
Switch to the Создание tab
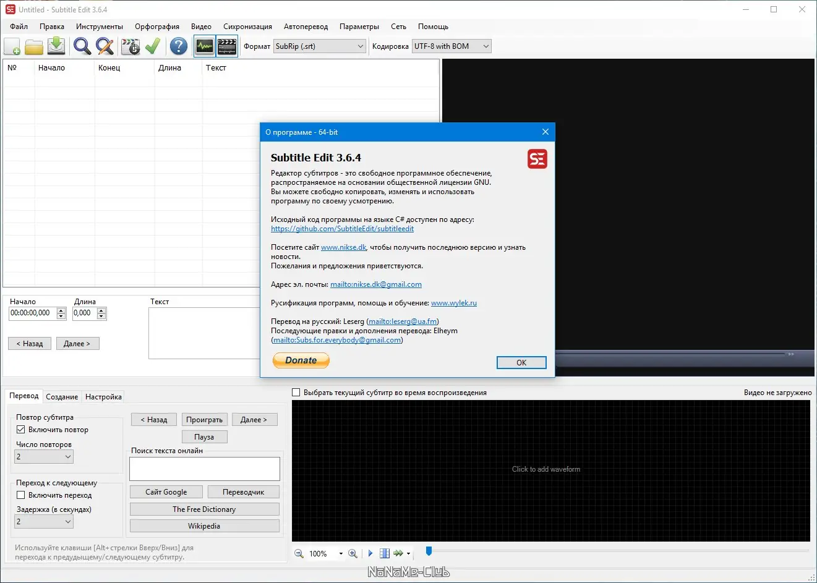[62, 397]
